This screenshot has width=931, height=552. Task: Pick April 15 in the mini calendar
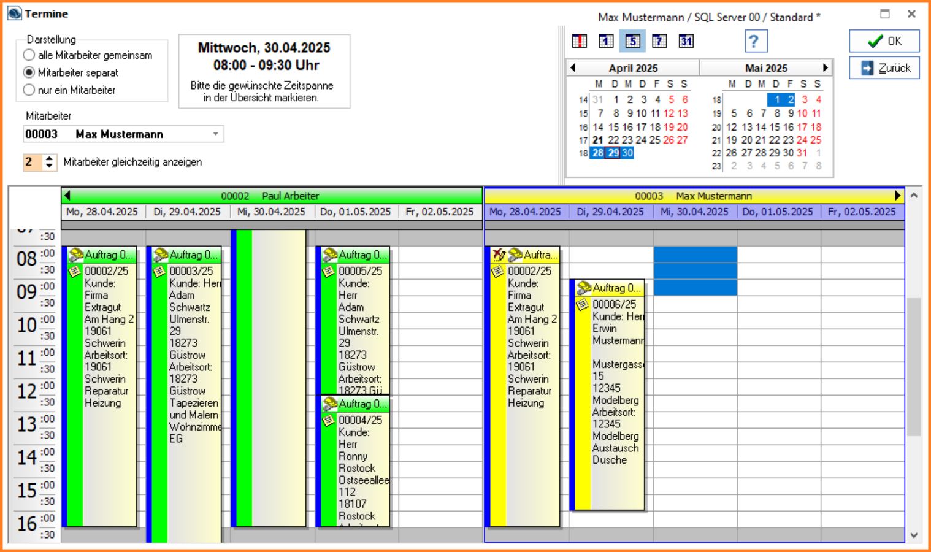coord(613,127)
